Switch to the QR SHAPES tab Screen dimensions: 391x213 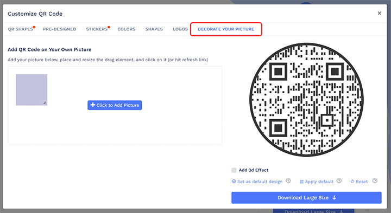pyautogui.click(x=21, y=29)
